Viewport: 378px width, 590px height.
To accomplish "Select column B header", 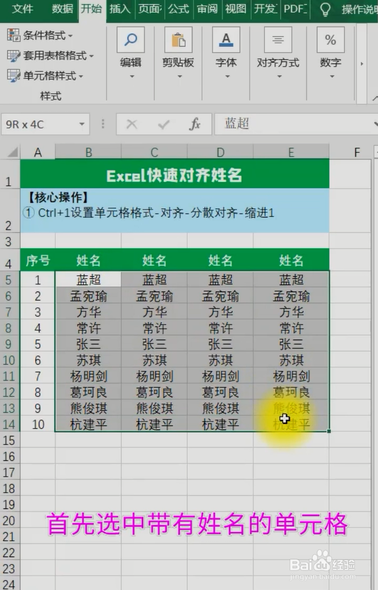I will (88, 152).
